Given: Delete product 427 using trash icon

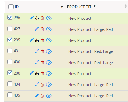Looking at the screenshot, I should pos(42,29).
